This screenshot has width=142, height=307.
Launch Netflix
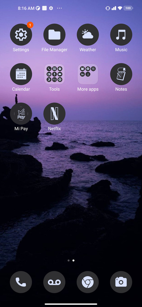pos(54,114)
